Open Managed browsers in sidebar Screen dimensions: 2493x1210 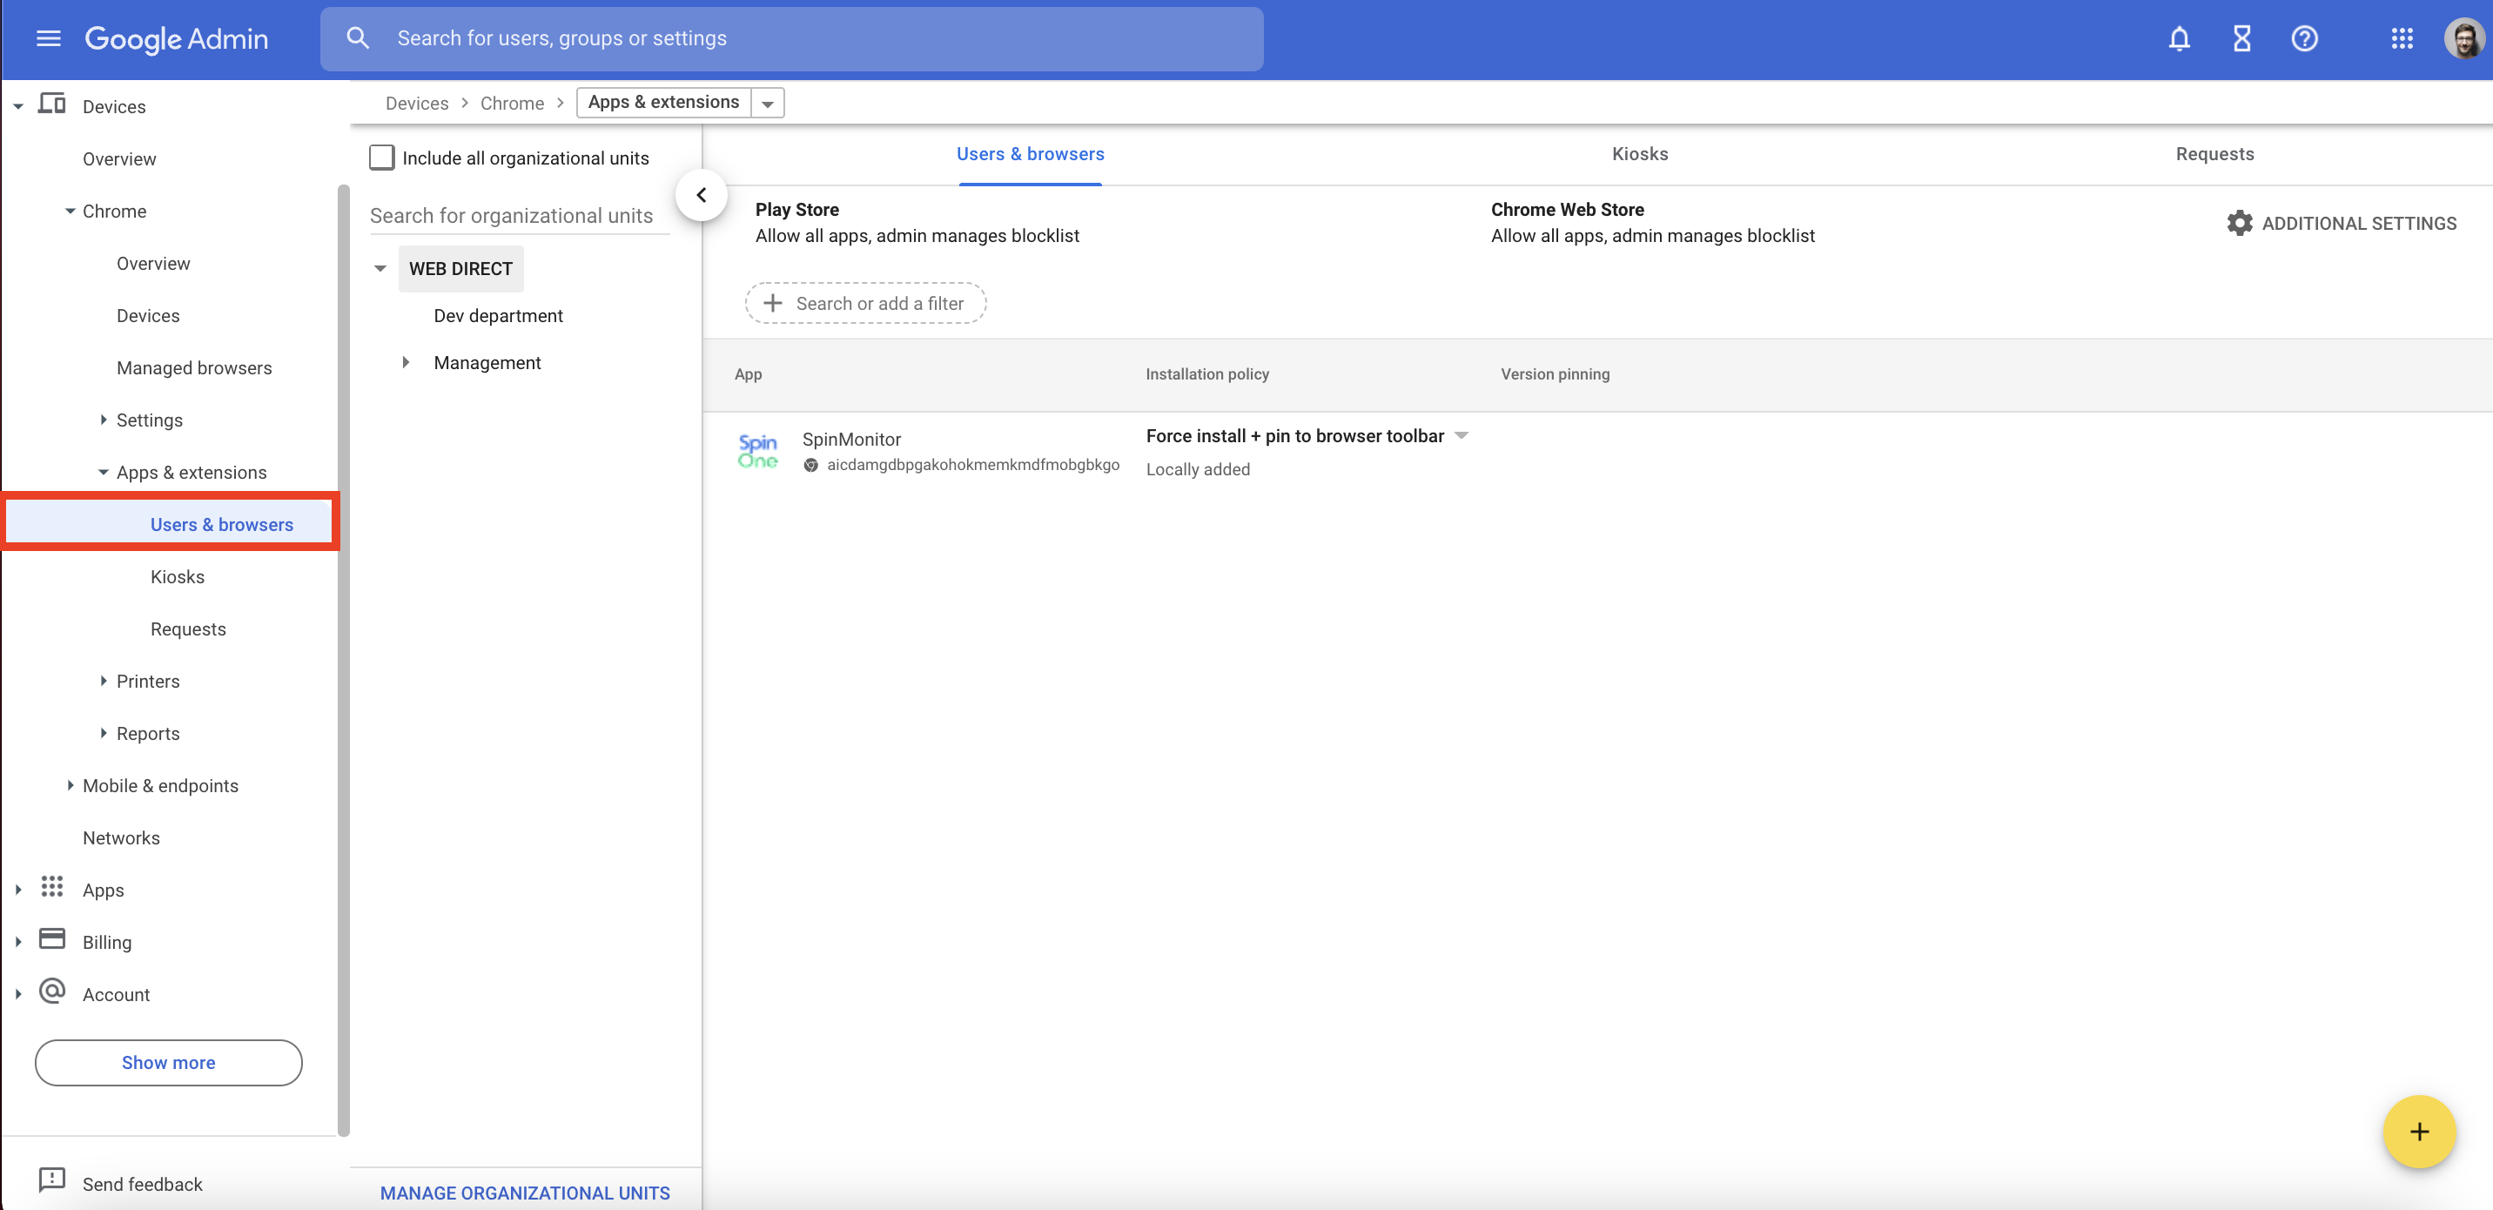click(193, 368)
